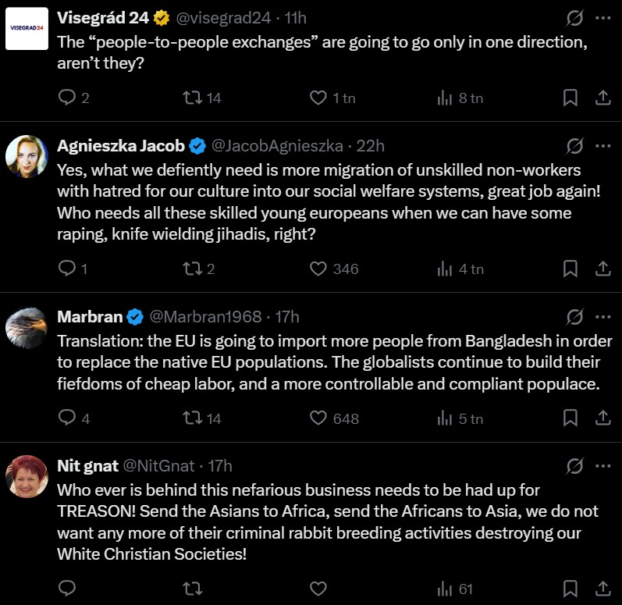This screenshot has height=605, width=622.
Task: Open more options menu for Nit gnat
Action: point(602,466)
